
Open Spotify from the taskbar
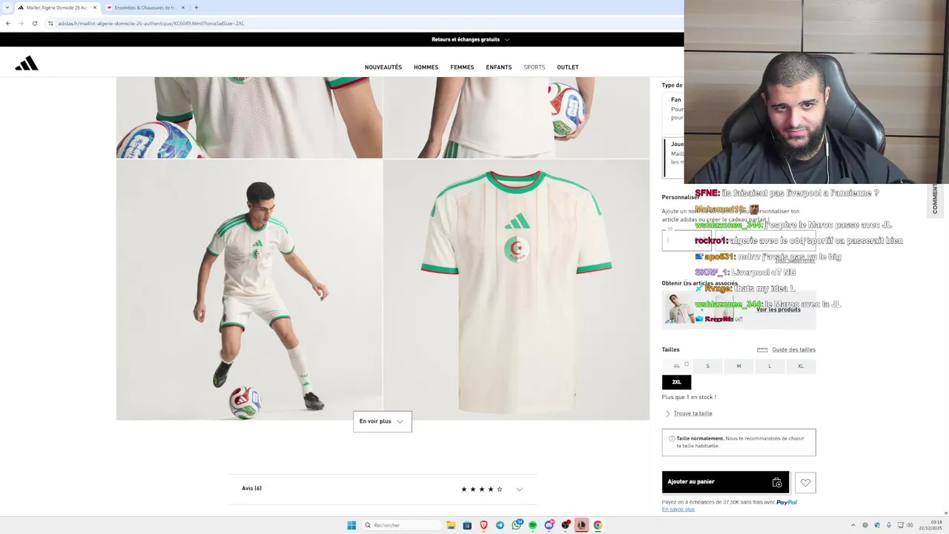coord(532,525)
